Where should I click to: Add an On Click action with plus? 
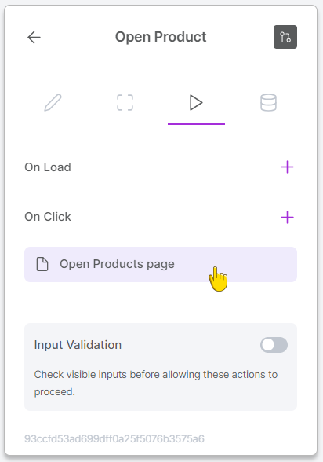tap(287, 218)
